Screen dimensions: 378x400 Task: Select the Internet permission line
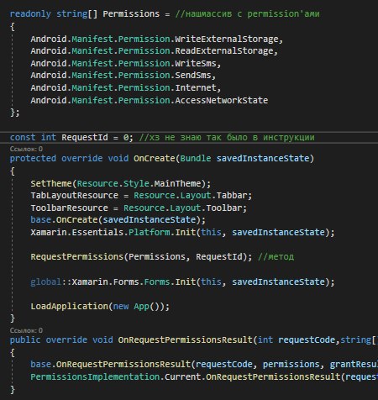(126, 87)
